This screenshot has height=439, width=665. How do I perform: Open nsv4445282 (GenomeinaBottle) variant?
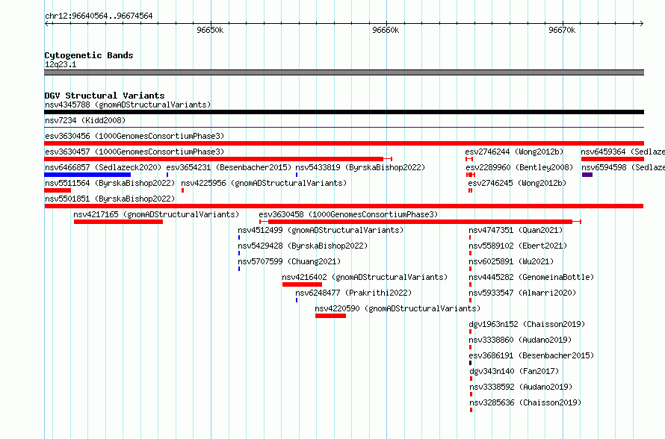coord(531,277)
